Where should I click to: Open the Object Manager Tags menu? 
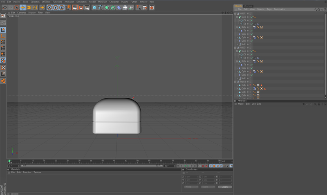tap(269, 9)
